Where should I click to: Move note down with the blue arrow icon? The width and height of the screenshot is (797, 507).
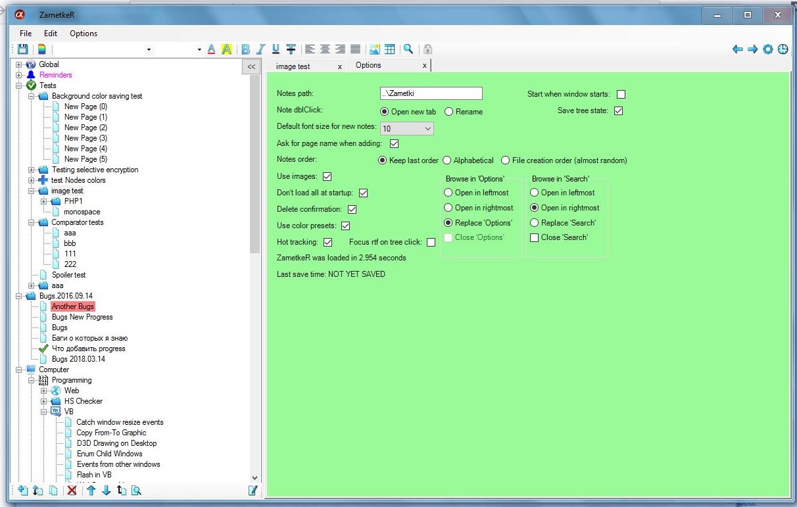coord(107,491)
